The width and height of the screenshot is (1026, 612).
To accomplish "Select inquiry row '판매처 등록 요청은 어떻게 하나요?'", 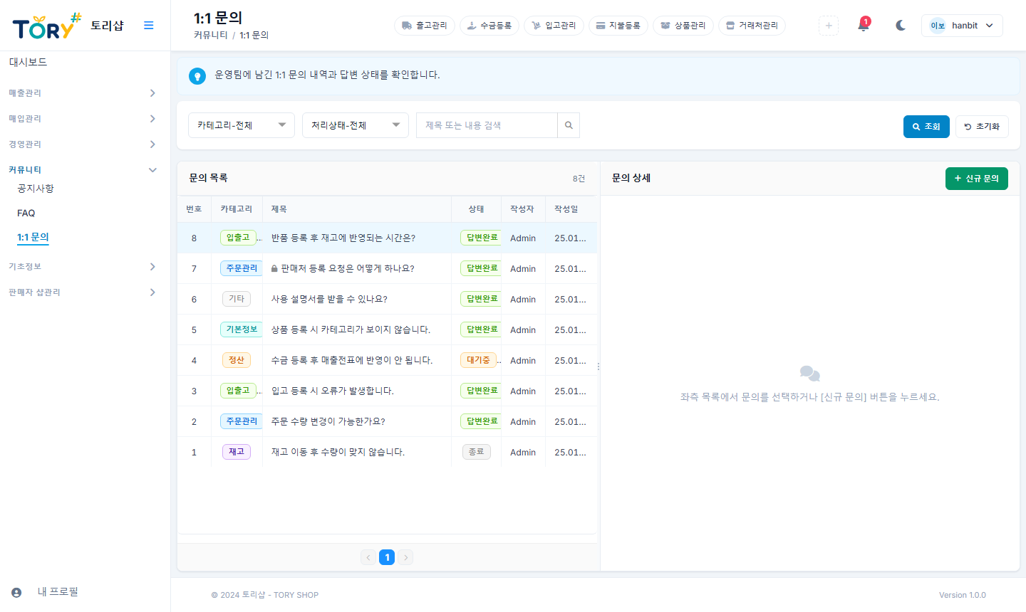I will pos(387,269).
